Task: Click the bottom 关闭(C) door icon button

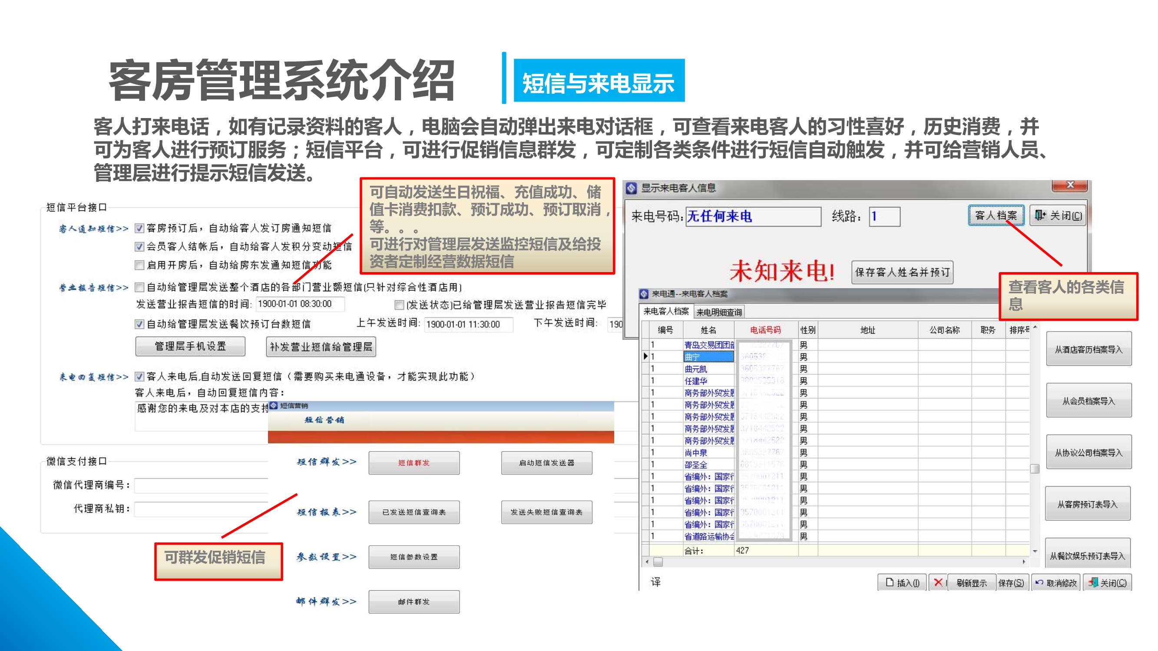Action: (x=1093, y=582)
